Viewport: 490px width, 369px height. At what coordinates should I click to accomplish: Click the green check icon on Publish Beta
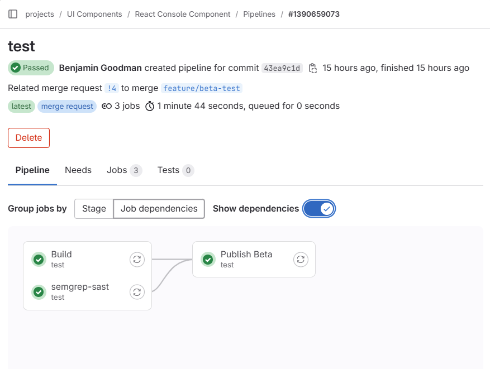pyautogui.click(x=208, y=260)
